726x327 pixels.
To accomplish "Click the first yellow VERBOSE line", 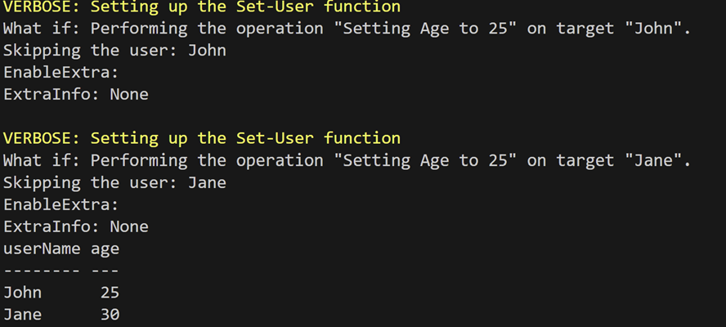I will [x=202, y=7].
